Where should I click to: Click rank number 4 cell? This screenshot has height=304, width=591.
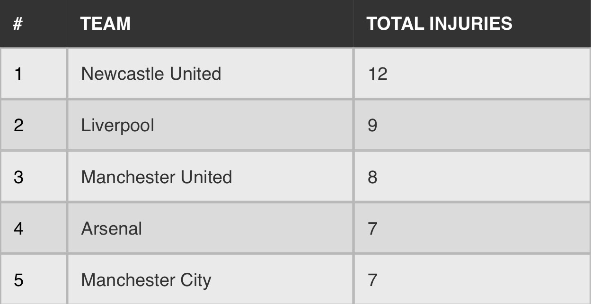click(x=33, y=228)
